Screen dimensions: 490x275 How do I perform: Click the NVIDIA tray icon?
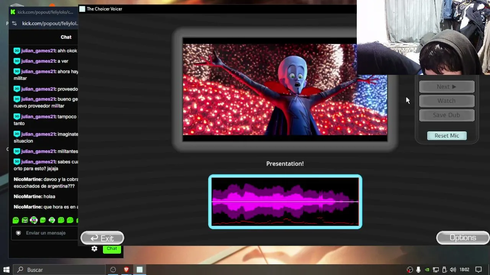427,270
